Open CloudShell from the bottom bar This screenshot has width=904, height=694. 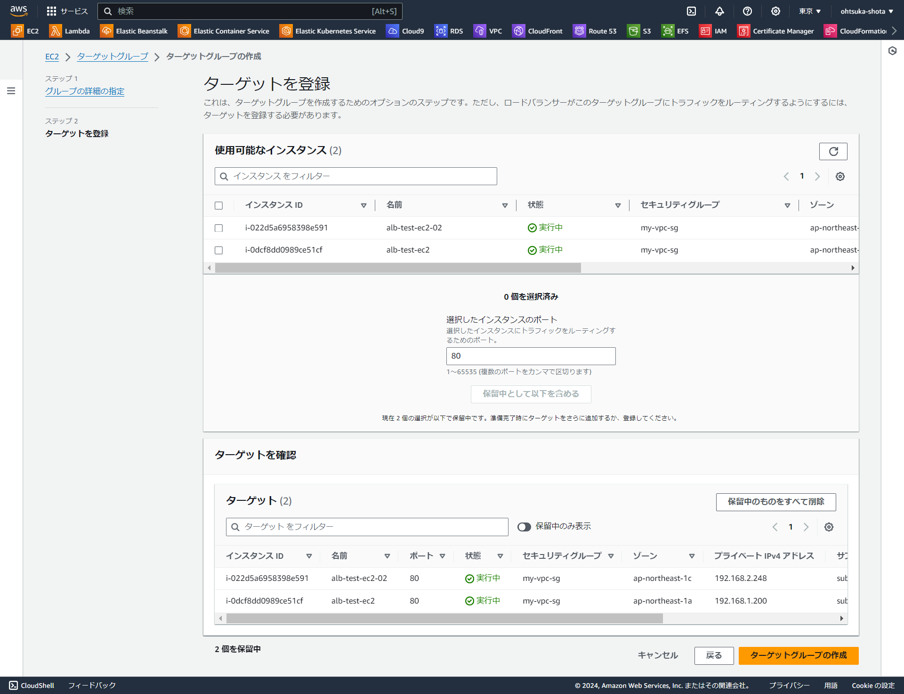click(x=31, y=686)
